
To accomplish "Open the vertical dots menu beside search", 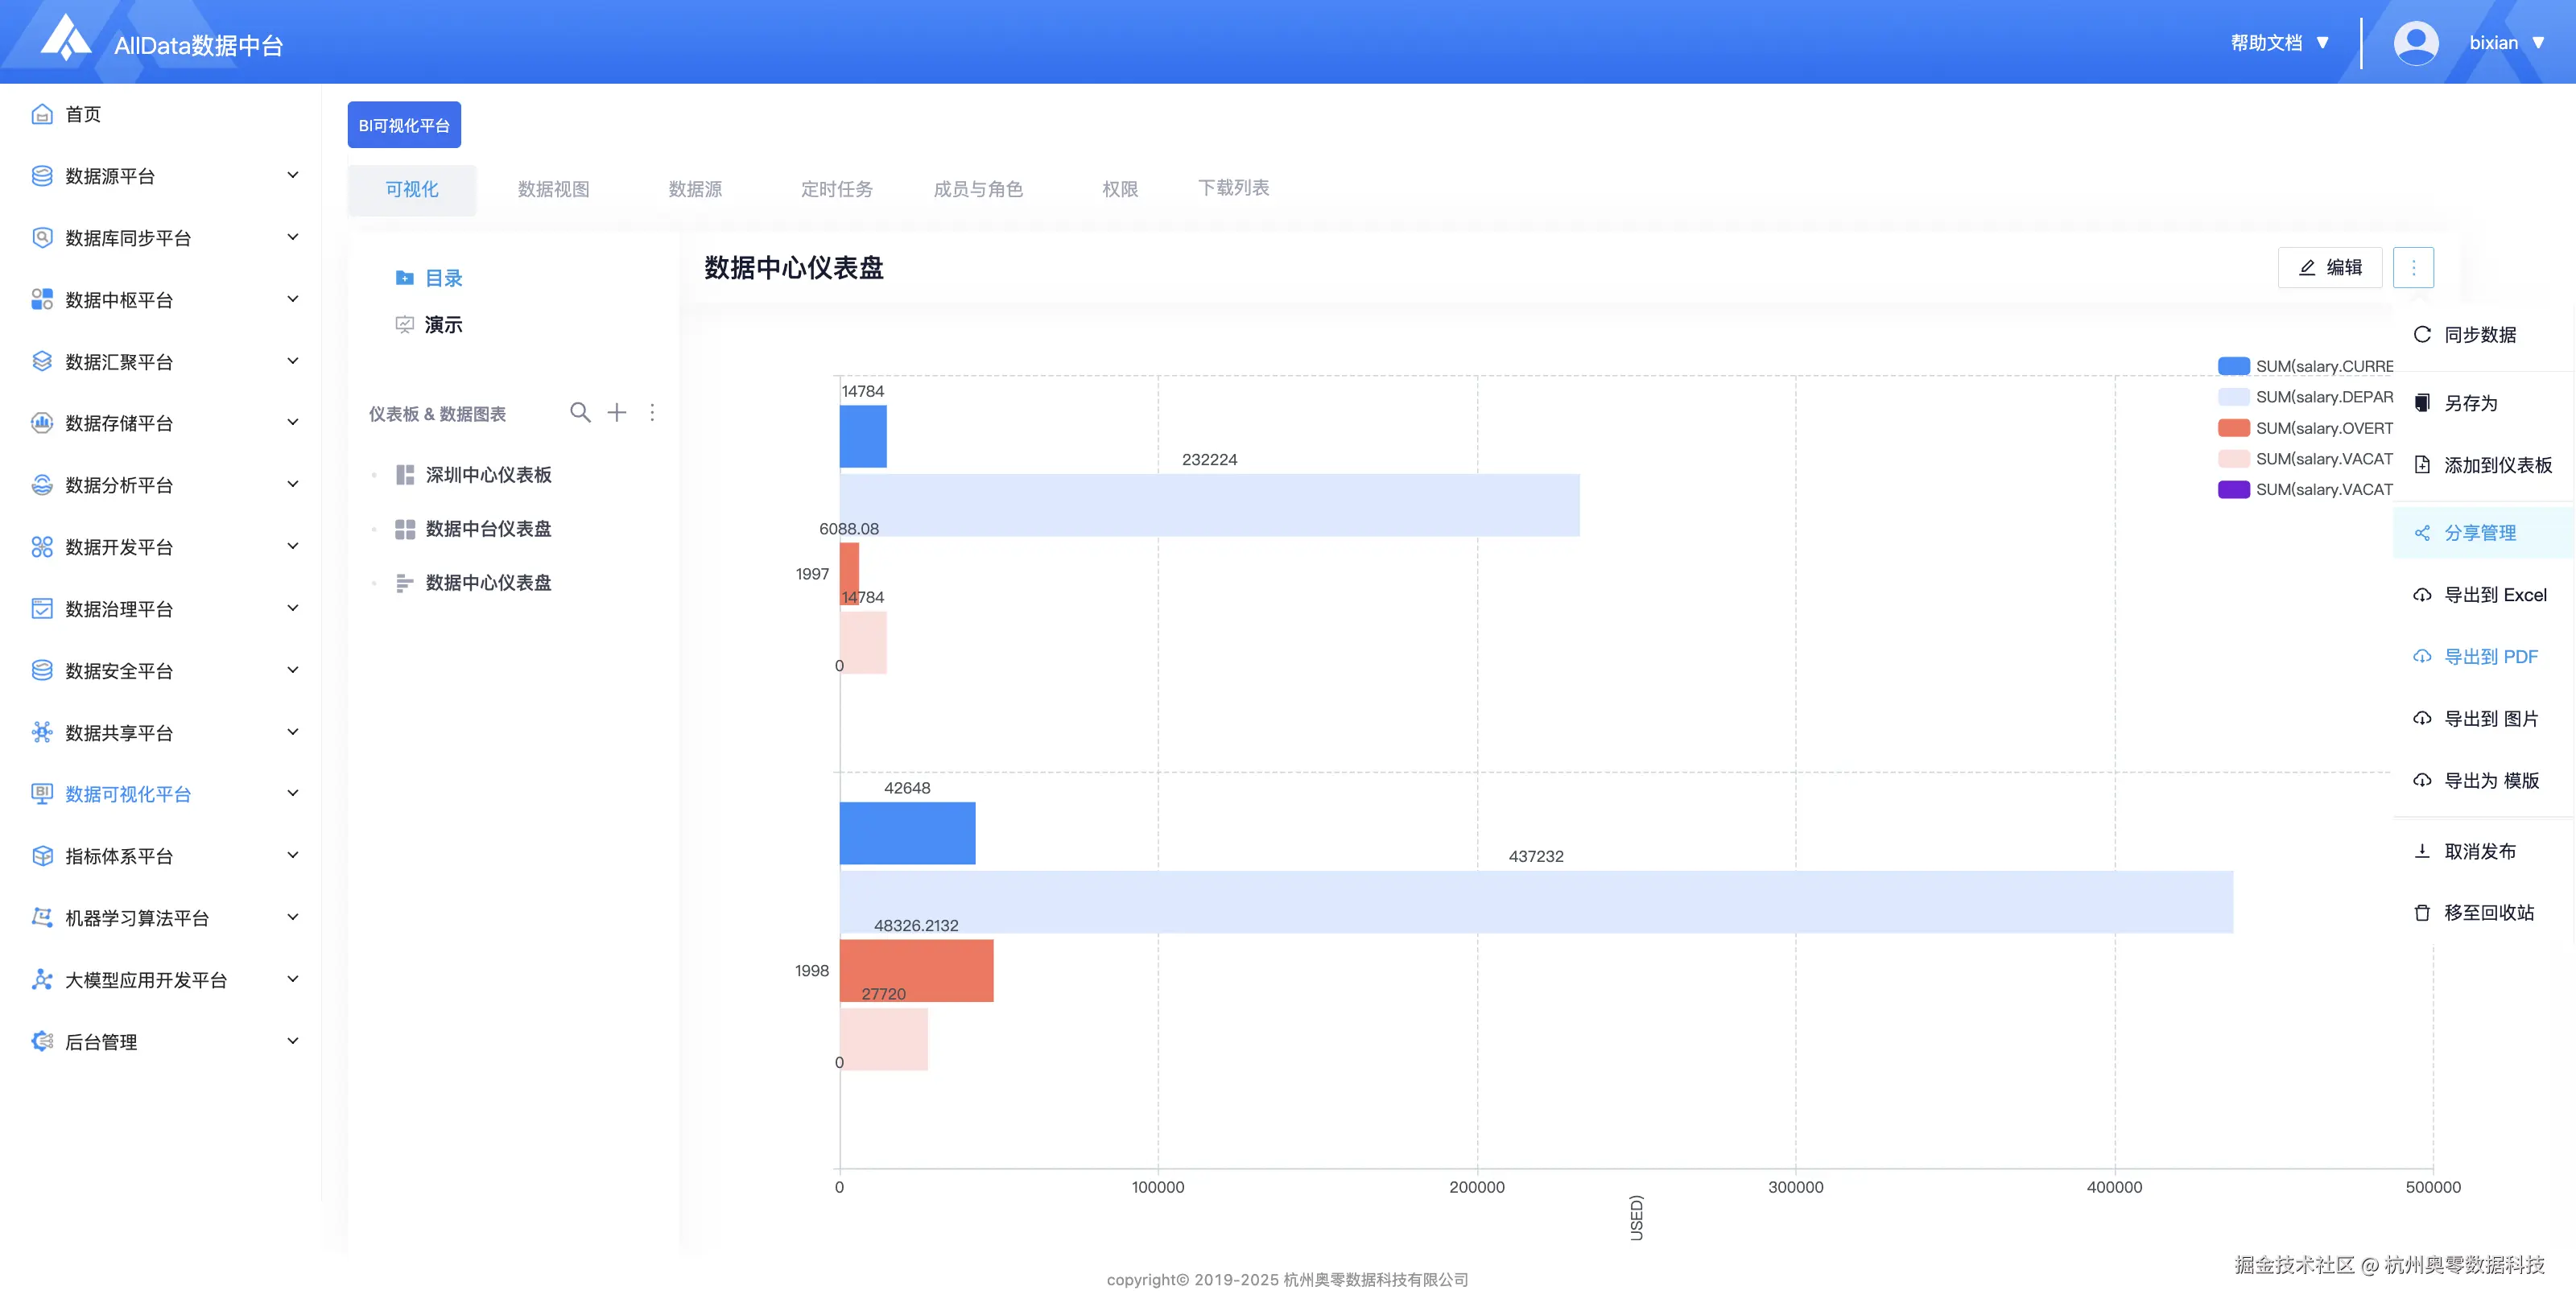I will coord(652,412).
